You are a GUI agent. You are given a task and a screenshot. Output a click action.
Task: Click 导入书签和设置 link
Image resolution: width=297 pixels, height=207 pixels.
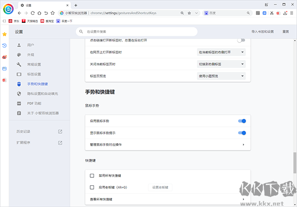coord(262,32)
